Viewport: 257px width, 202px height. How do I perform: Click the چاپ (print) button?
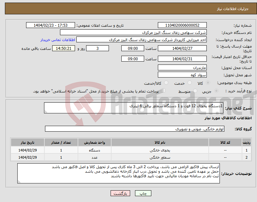tap(143, 193)
